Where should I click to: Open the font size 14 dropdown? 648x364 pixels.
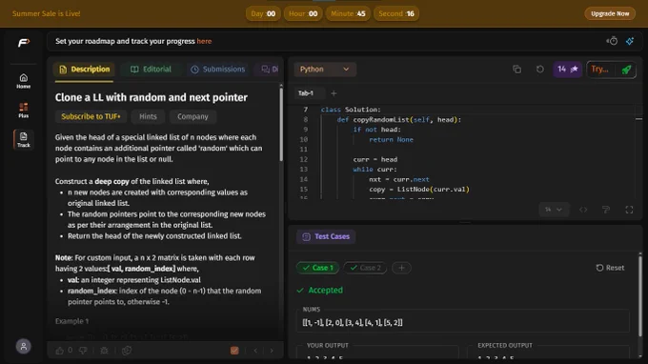click(554, 210)
